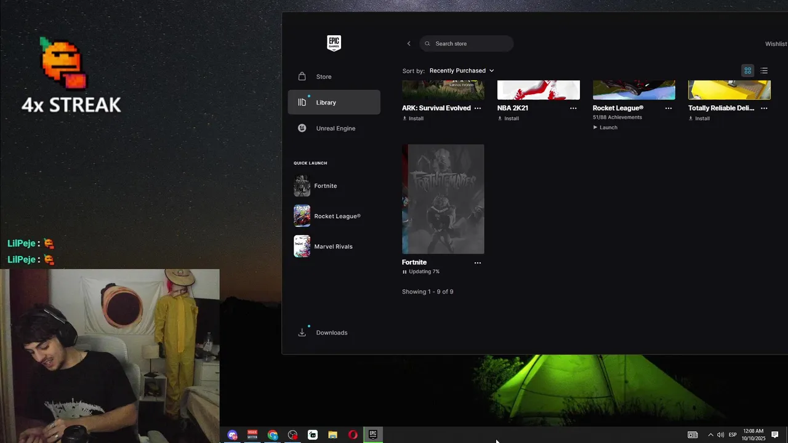The image size is (788, 443).
Task: Open Voicemeeter from the taskbar
Action: tap(252, 435)
